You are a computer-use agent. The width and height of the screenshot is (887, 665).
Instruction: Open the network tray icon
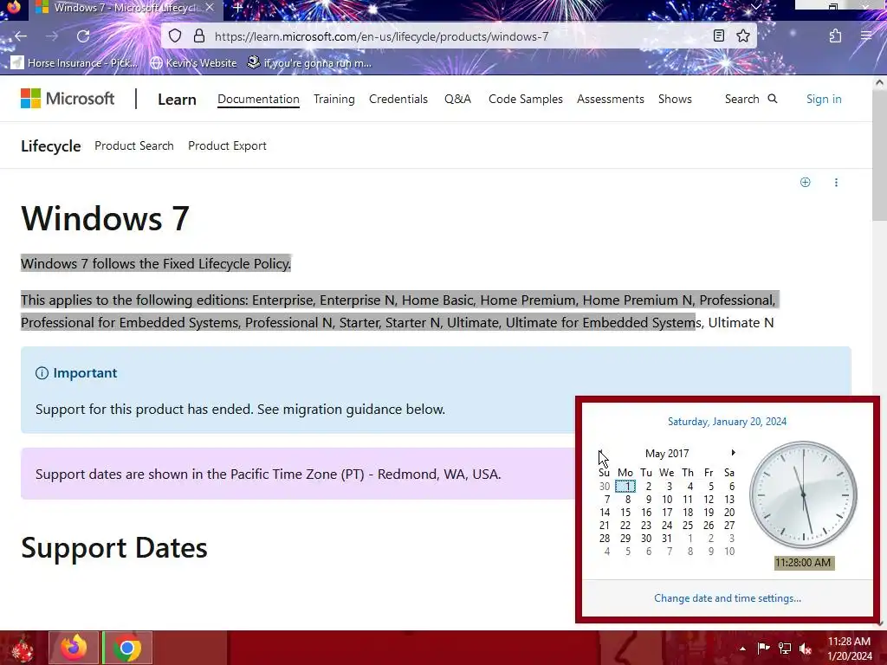785,648
